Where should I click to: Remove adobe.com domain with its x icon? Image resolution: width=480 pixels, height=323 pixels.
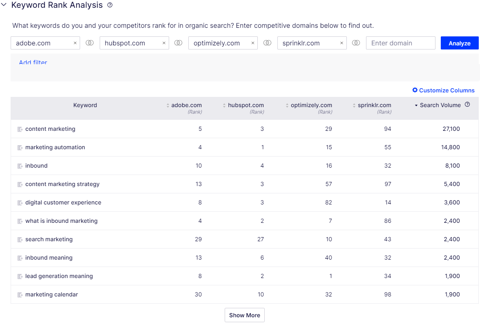[75, 43]
